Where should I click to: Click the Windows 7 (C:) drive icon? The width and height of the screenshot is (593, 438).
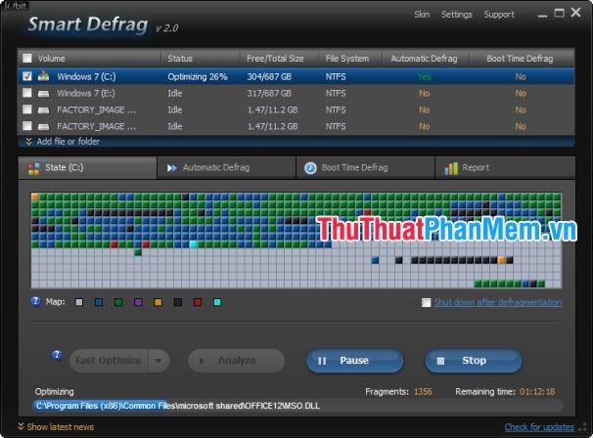tap(43, 76)
